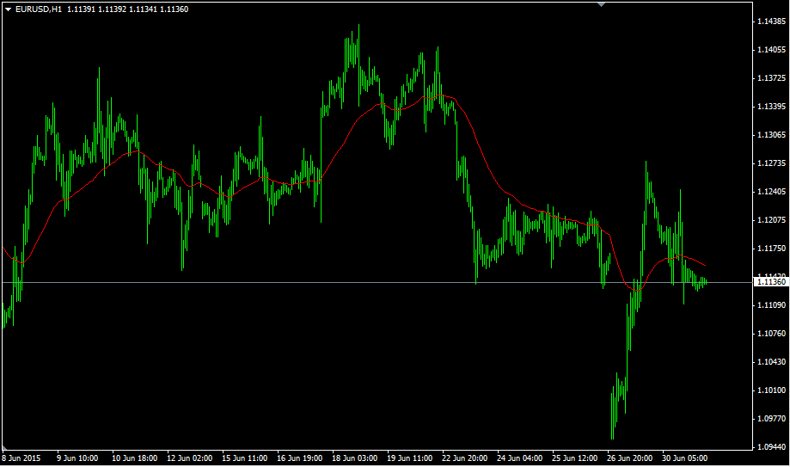This screenshot has height=467, width=790.
Task: Click the 30 Jun 05:00 time label
Action: [x=685, y=458]
